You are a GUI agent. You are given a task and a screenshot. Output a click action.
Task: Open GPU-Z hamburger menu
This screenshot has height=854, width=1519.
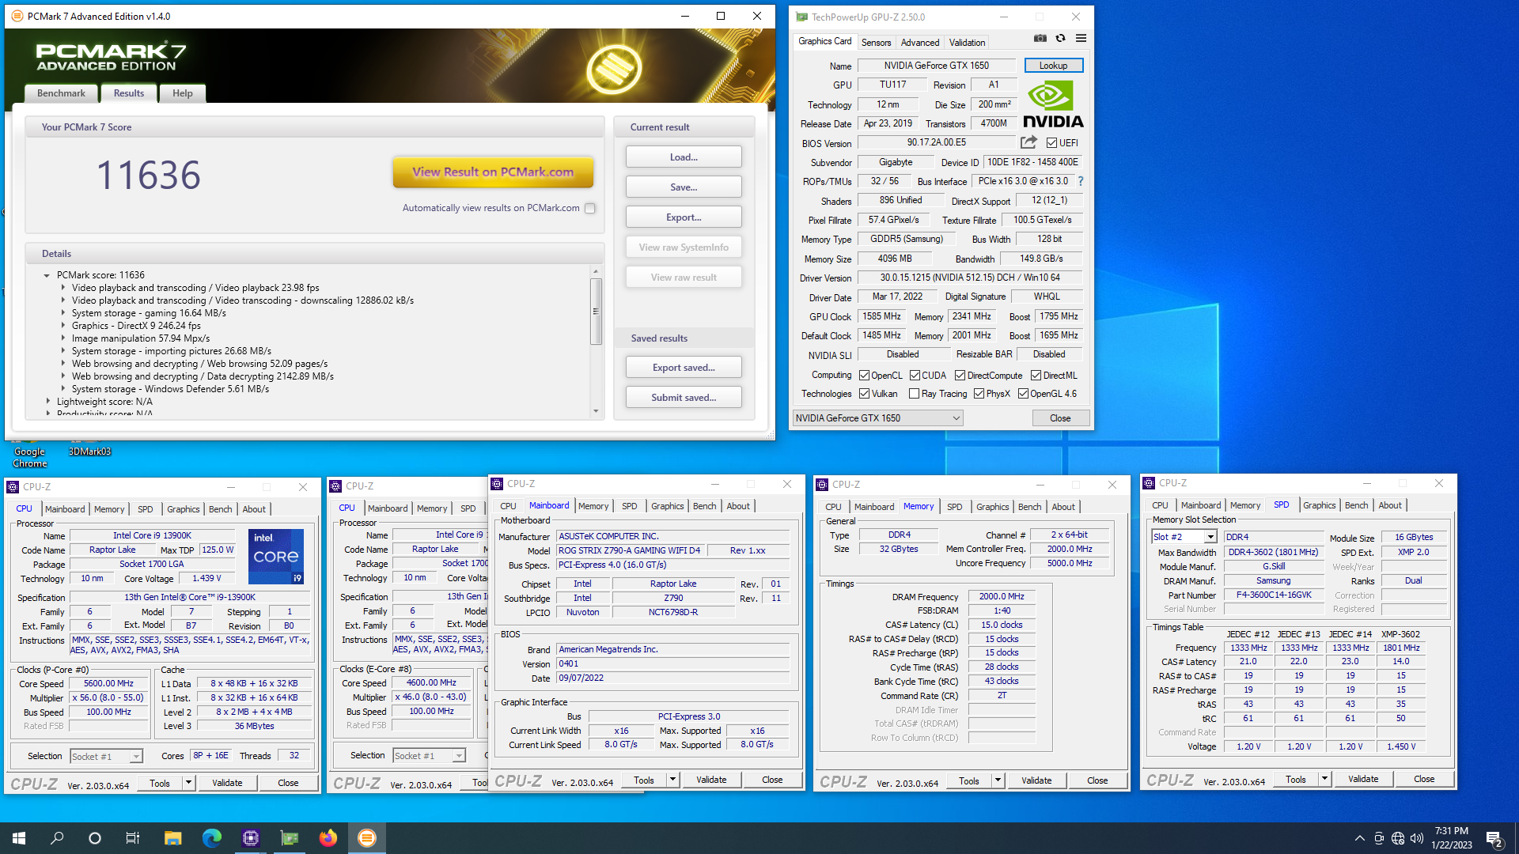coord(1081,38)
